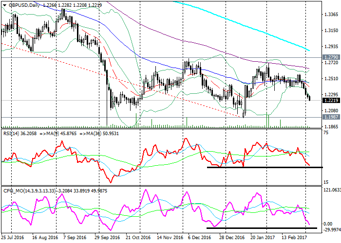Click the 21 Oct 2016 date label
This screenshot has height=243, width=341.
coord(138,237)
